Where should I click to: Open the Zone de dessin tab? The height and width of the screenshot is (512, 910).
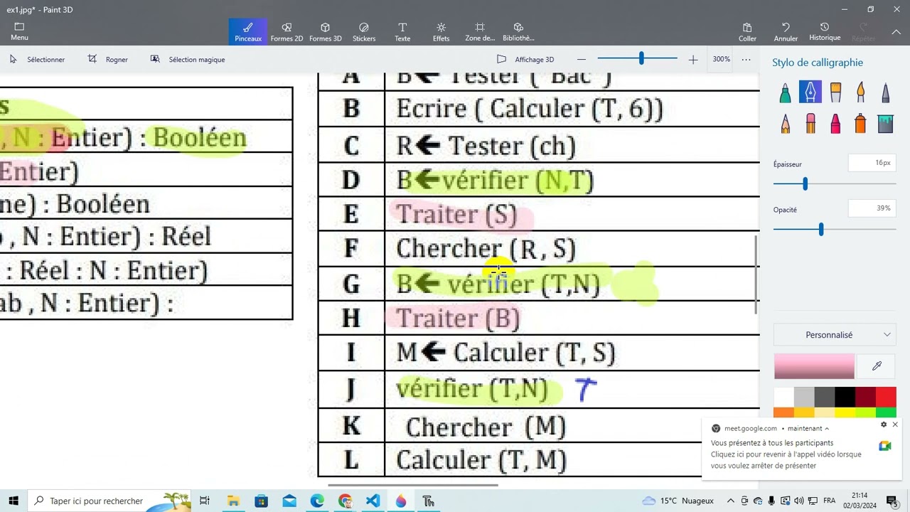[480, 31]
